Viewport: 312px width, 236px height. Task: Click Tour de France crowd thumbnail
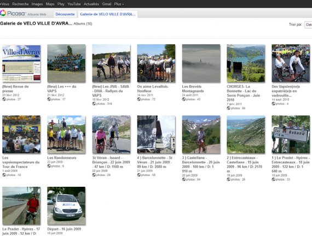point(21,134)
